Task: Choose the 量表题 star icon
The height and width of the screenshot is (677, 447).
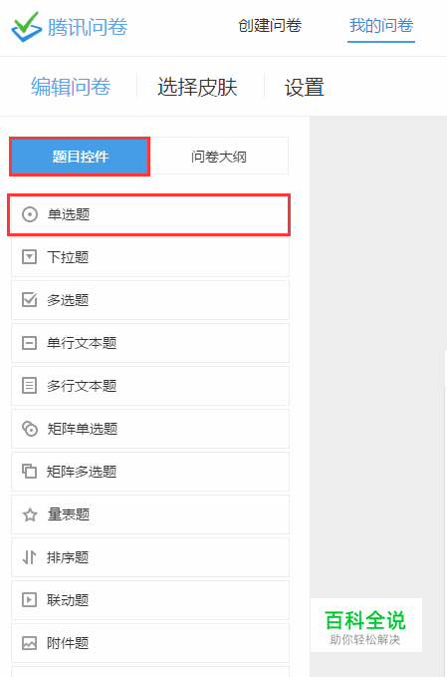Action: 30,514
